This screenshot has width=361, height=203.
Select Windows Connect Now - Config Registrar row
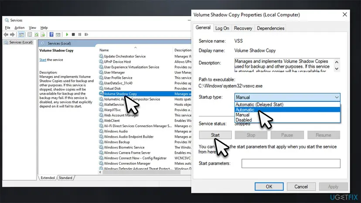pyautogui.click(x=145, y=158)
